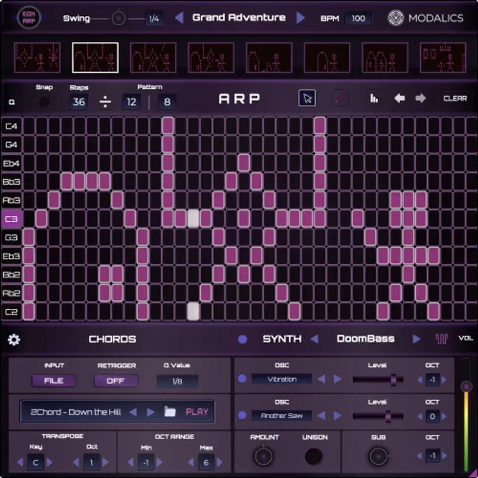Click the Grand Adventure preset name
The height and width of the screenshot is (478, 478).
pos(239,18)
